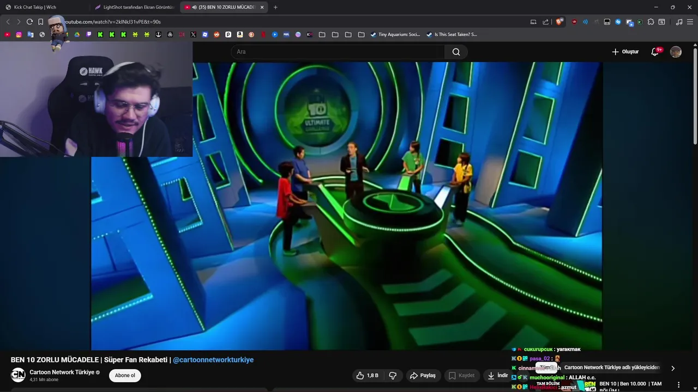Open the Instagram bookmark in bookmarks bar

[x=19, y=34]
